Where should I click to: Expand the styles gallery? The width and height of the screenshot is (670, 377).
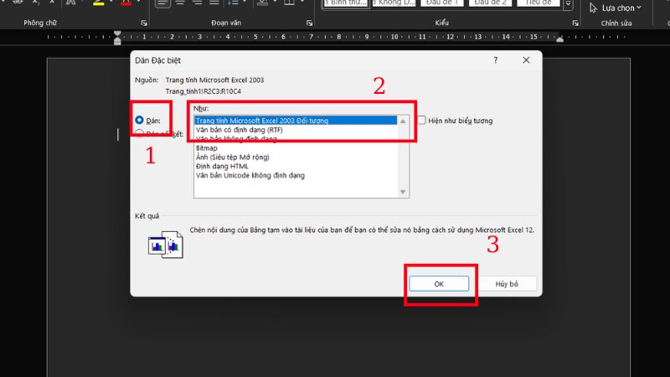[568, 4]
